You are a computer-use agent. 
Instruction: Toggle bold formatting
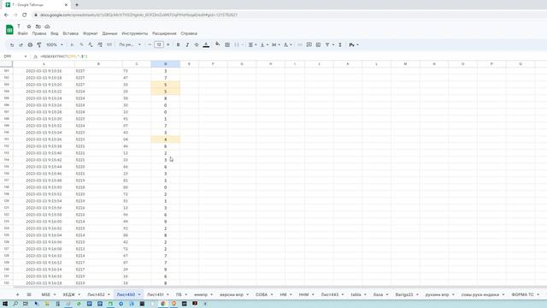coord(178,45)
